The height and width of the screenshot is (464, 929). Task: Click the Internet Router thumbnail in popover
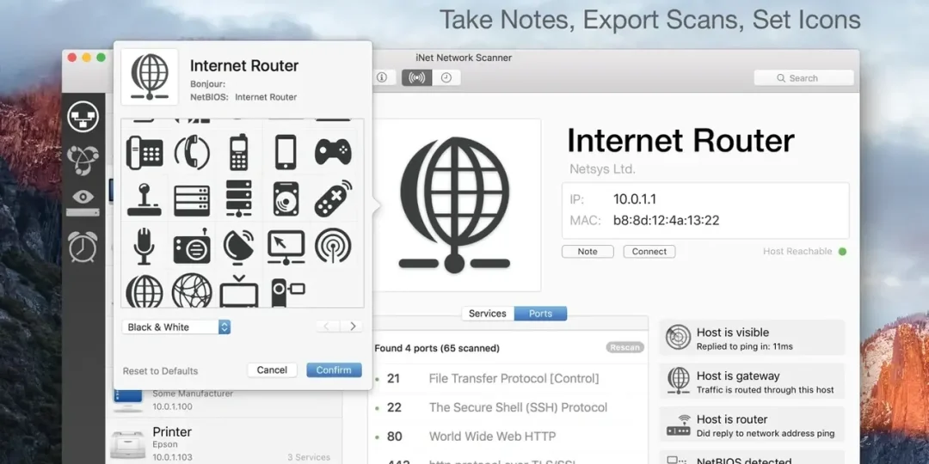150,77
